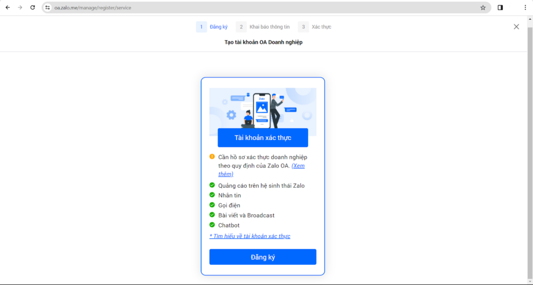Screen dimensions: 533x285
Task: Open the browser side panel icon
Action: tap(500, 7)
